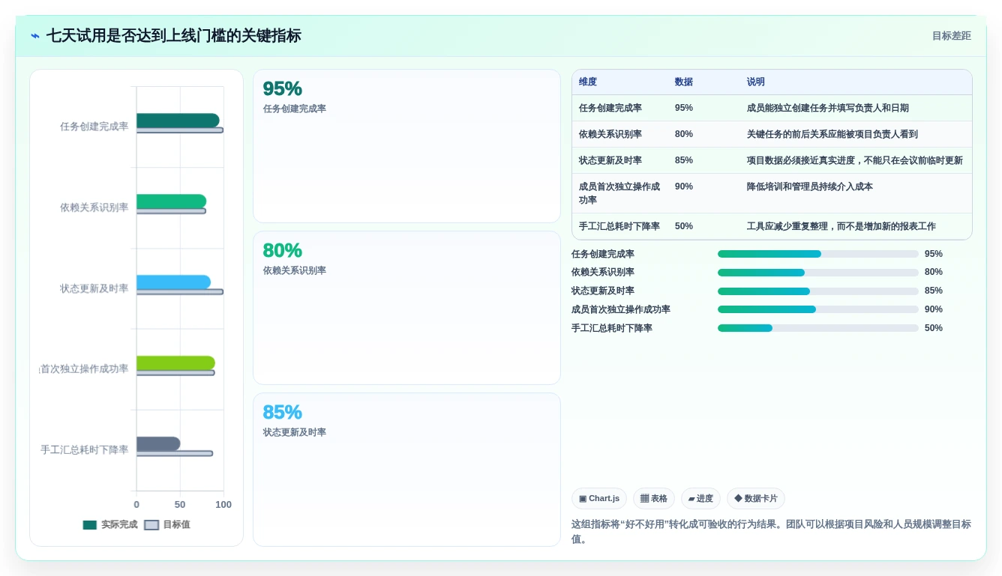Click the 95% value in the table
Image resolution: width=1002 pixels, height=576 pixels.
tap(684, 108)
